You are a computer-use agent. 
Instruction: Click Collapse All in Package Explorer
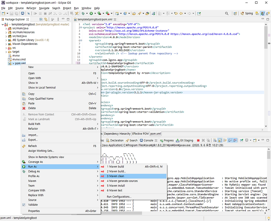click(x=41, y=19)
